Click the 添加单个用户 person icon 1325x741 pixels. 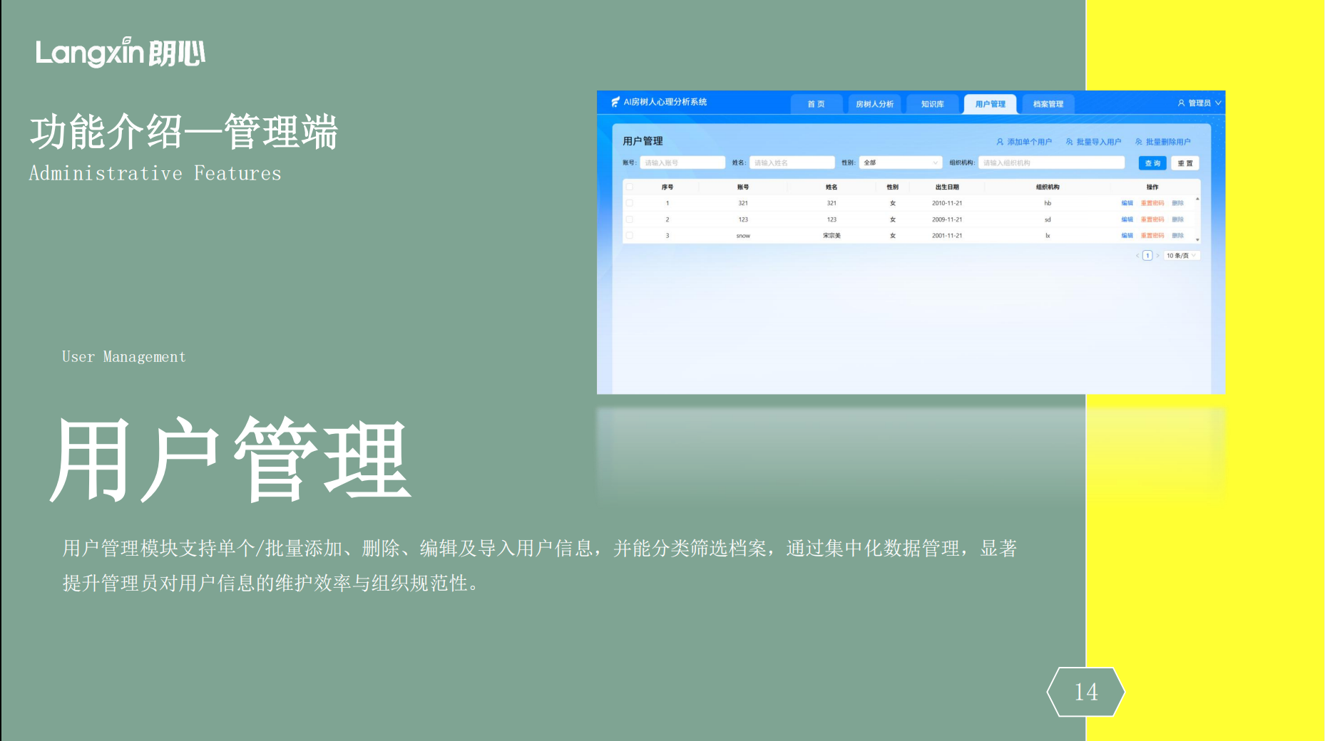pyautogui.click(x=1000, y=142)
